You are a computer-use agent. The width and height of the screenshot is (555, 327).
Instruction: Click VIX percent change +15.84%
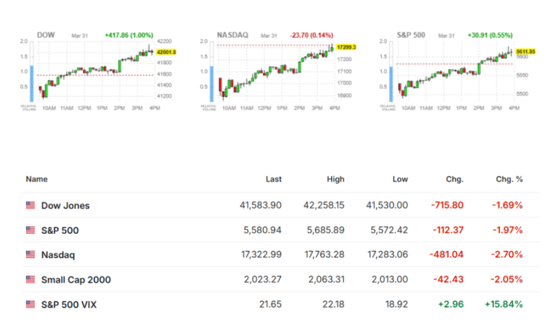[503, 305]
